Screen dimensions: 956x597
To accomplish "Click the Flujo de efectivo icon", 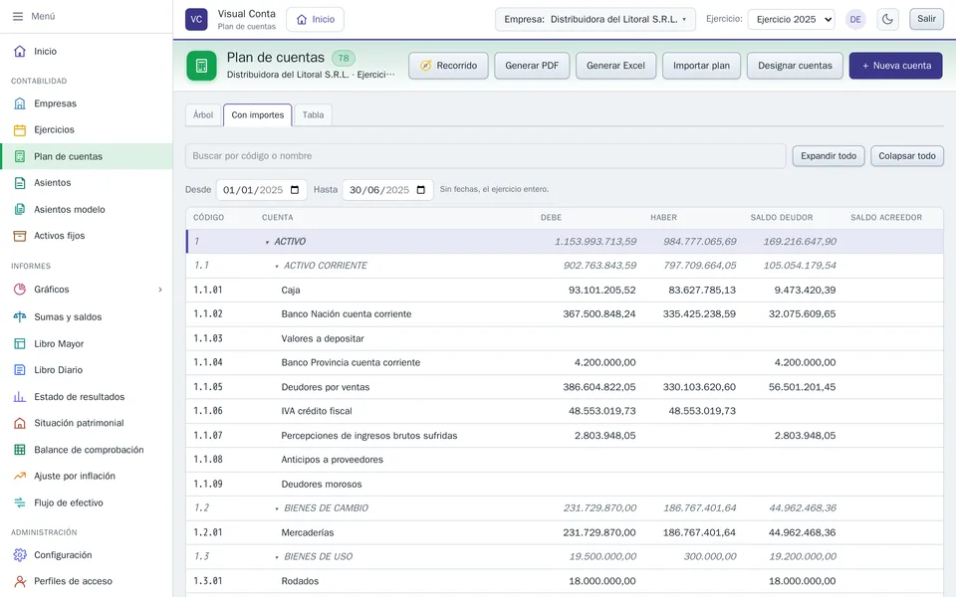I will [20, 502].
